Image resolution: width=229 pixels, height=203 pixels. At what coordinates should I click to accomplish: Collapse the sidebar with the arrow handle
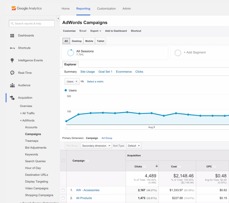pos(58,19)
